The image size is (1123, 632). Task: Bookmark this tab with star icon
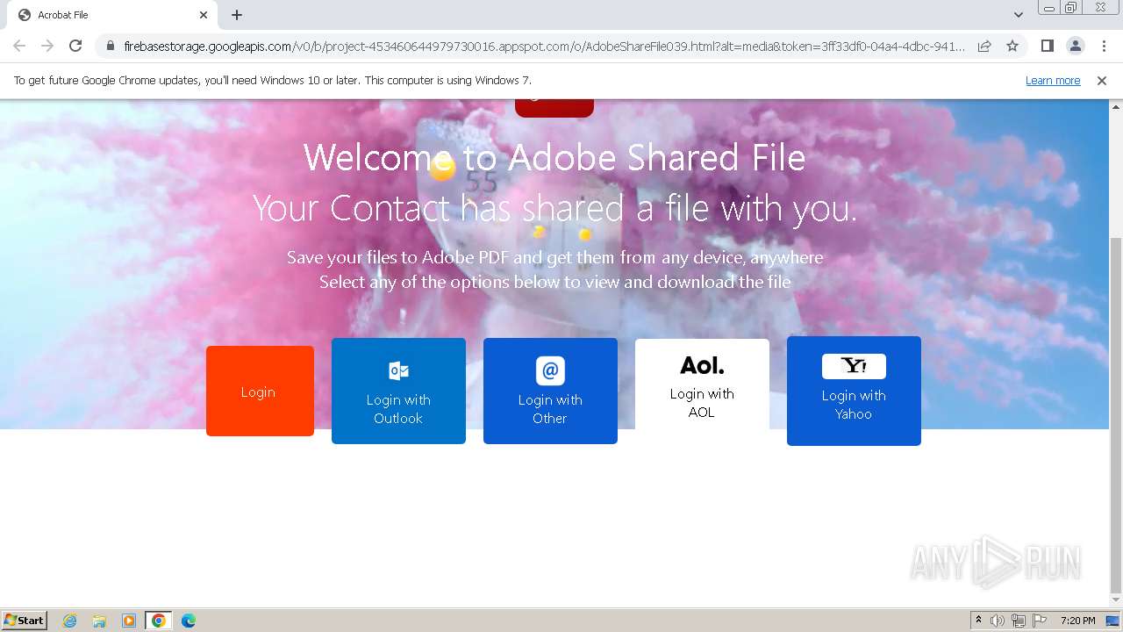(x=1012, y=46)
